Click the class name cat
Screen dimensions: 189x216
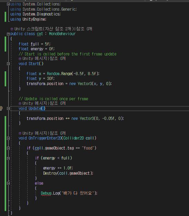[40, 34]
